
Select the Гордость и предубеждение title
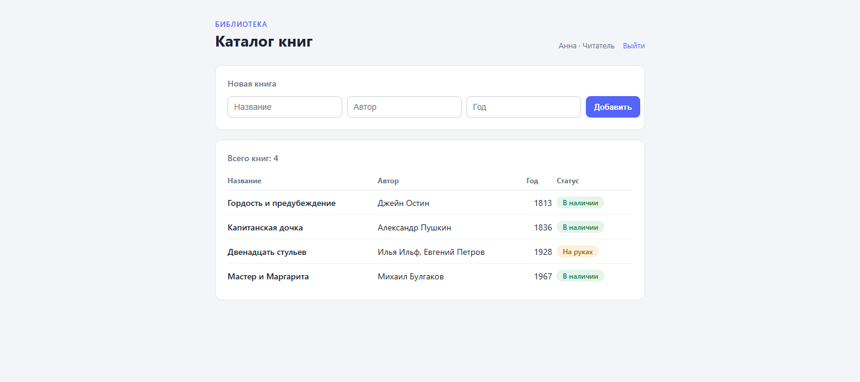pyautogui.click(x=281, y=203)
